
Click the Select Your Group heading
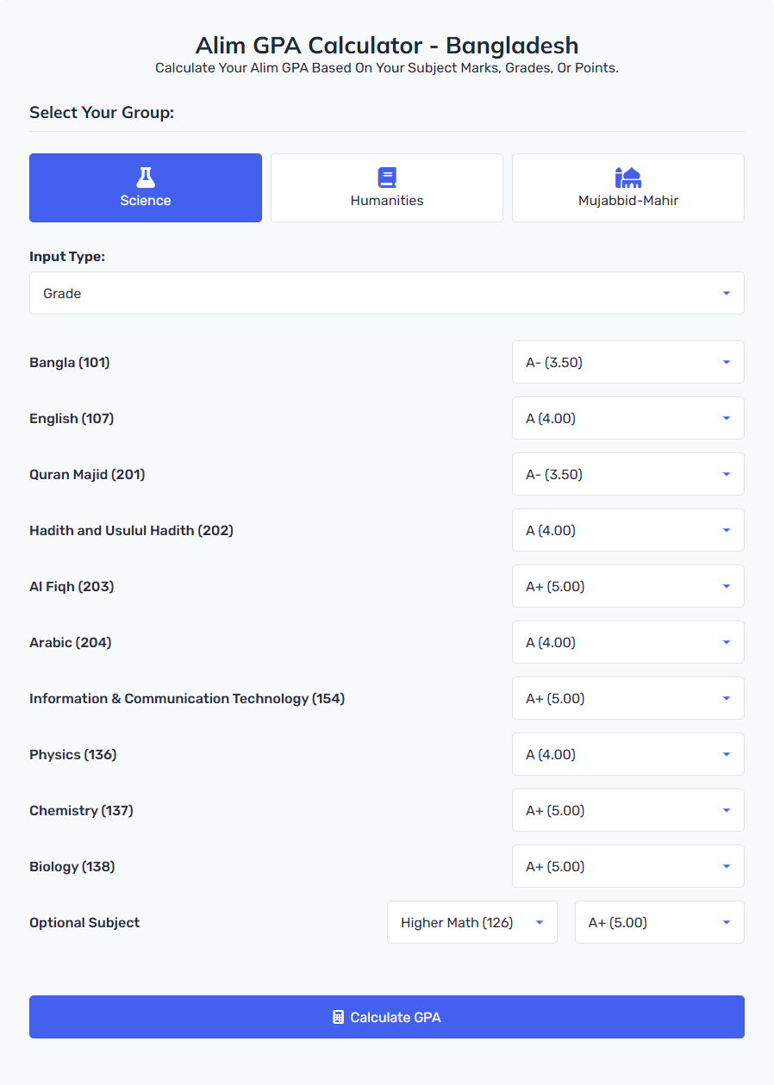(102, 113)
